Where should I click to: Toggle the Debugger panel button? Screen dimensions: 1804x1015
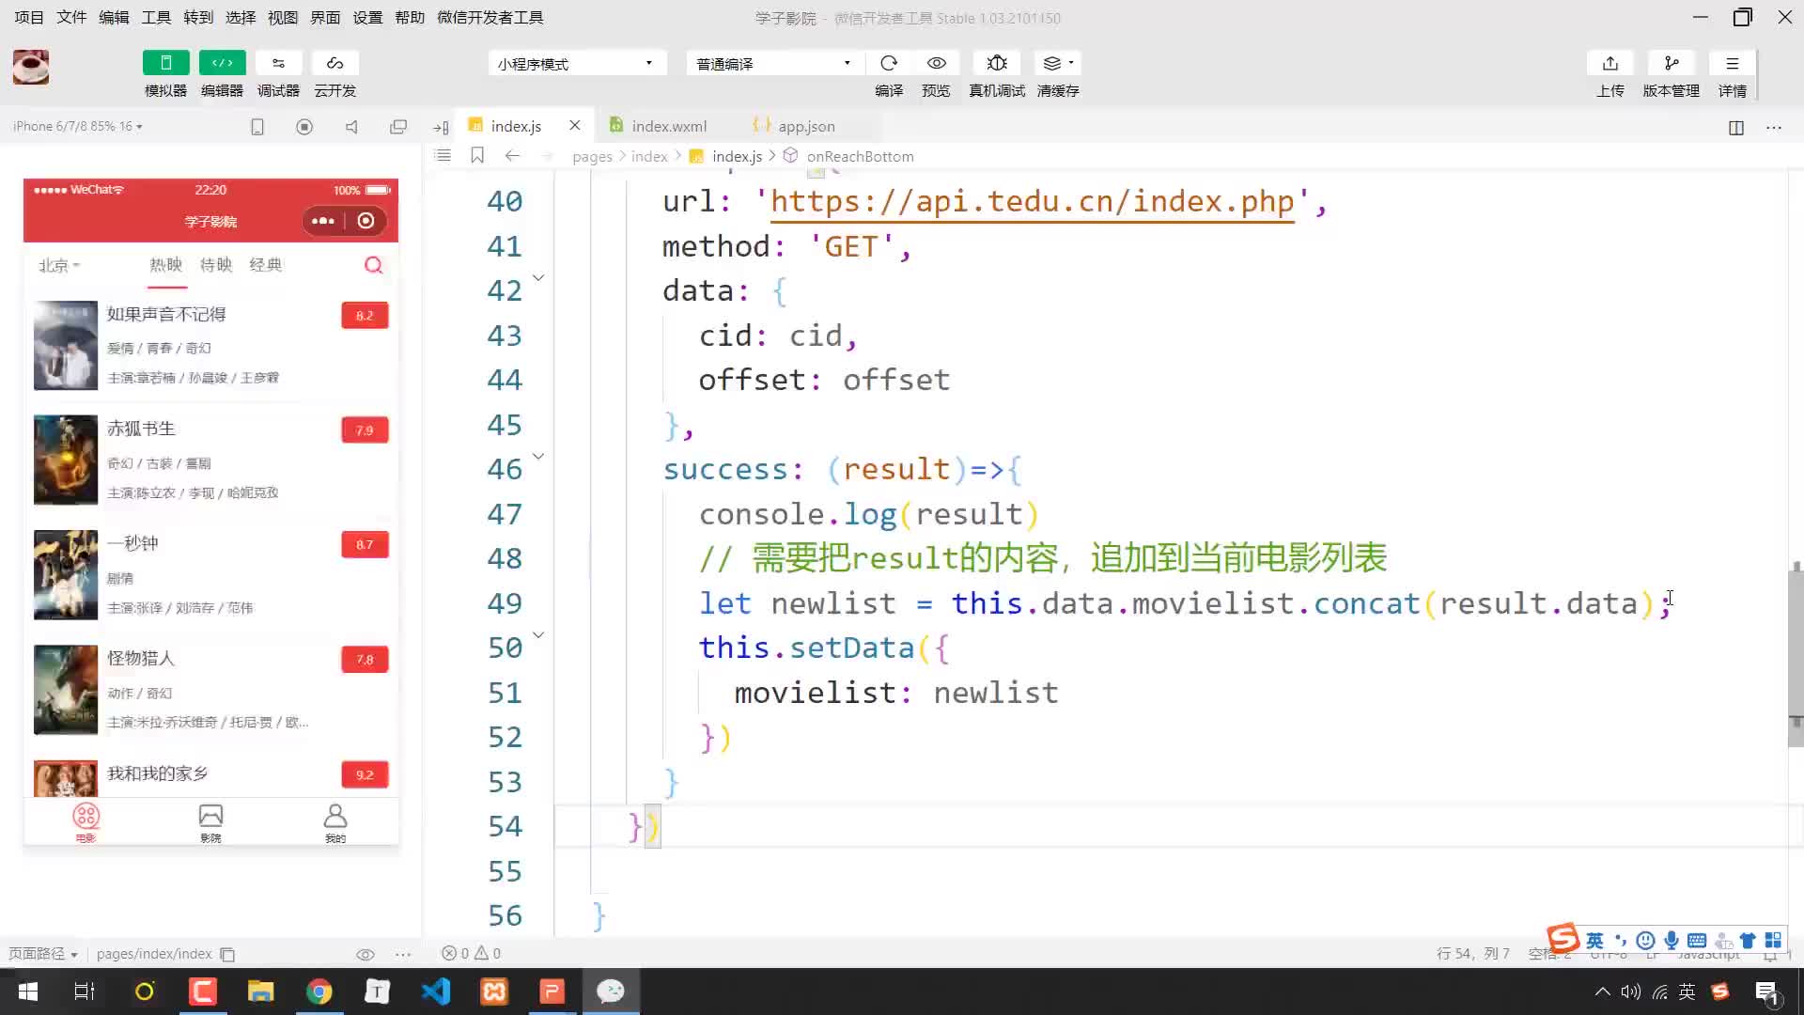coord(278,63)
